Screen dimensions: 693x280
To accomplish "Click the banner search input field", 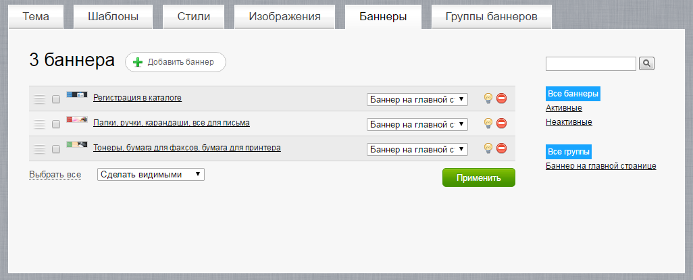I will point(590,63).
